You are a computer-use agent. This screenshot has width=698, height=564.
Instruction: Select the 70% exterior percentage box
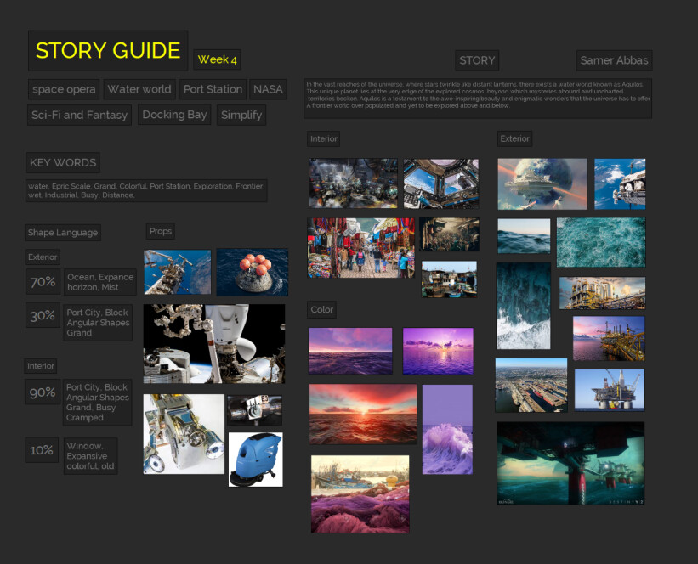[43, 281]
